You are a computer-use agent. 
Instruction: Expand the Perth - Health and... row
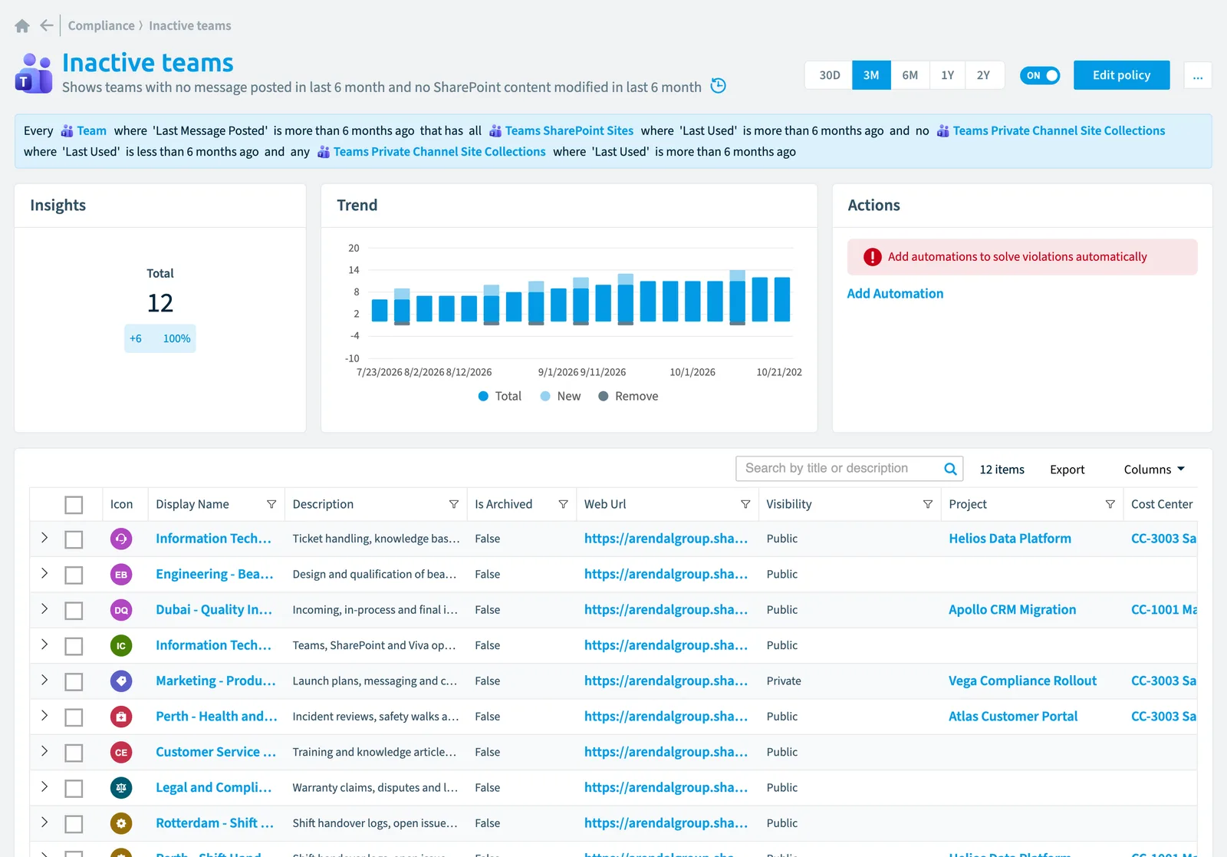coord(44,715)
